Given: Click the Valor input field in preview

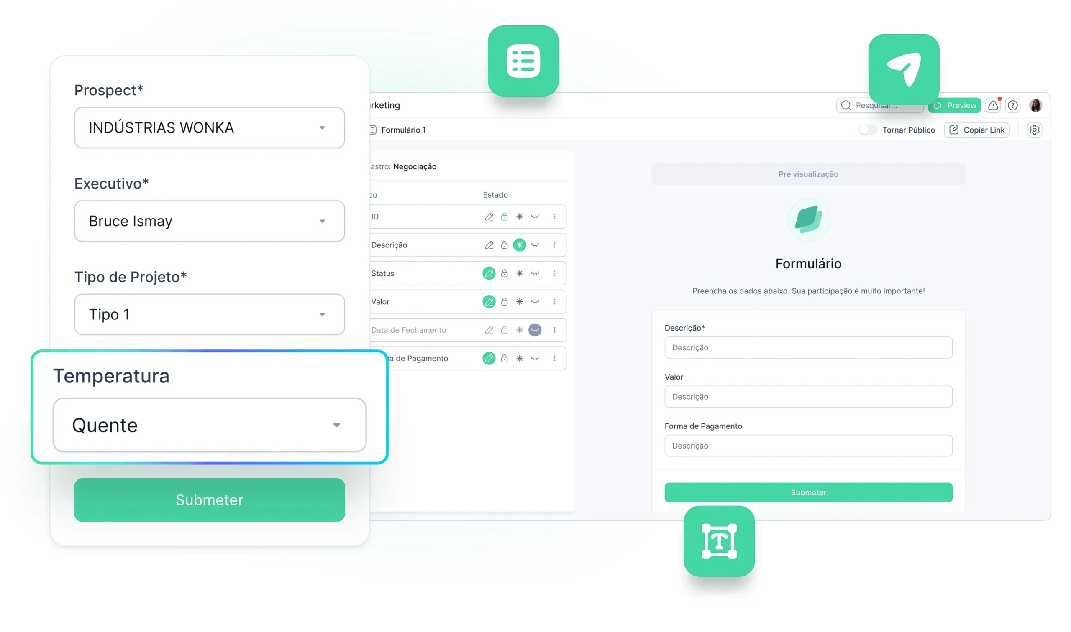Looking at the screenshot, I should tap(808, 397).
